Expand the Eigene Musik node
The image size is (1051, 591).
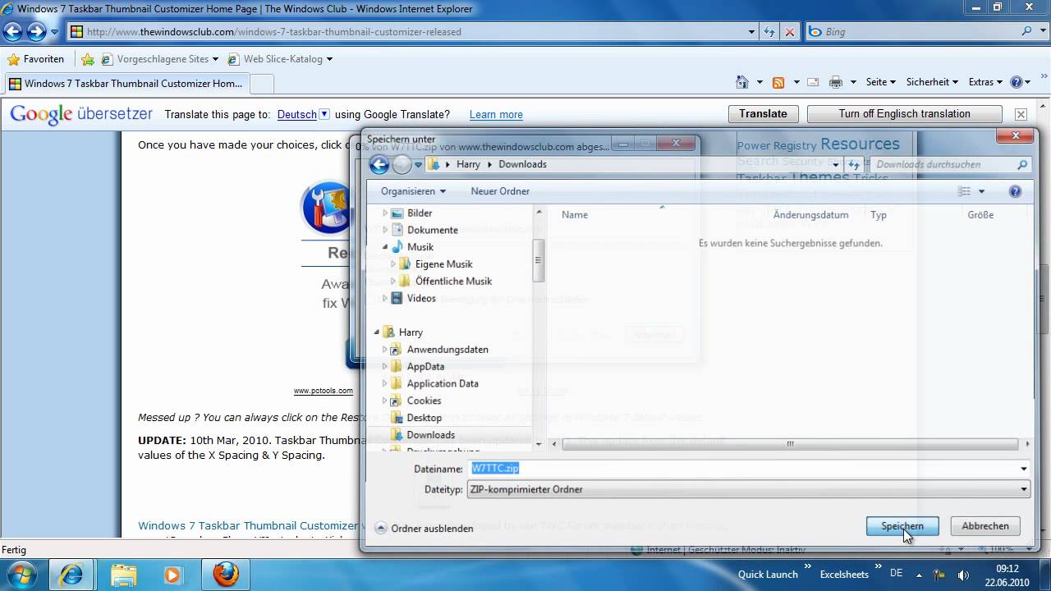[x=392, y=264]
